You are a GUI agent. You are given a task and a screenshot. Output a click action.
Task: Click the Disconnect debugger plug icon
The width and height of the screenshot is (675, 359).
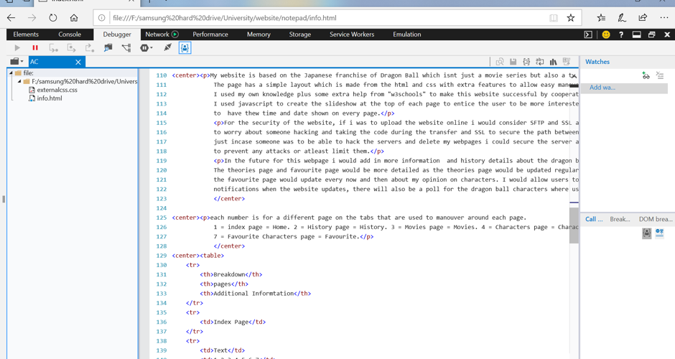(x=167, y=47)
